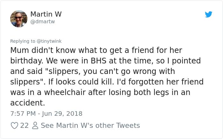Click the Martin W display name
Image resolution: width=223 pixels, height=139 pixels.
[46, 14]
